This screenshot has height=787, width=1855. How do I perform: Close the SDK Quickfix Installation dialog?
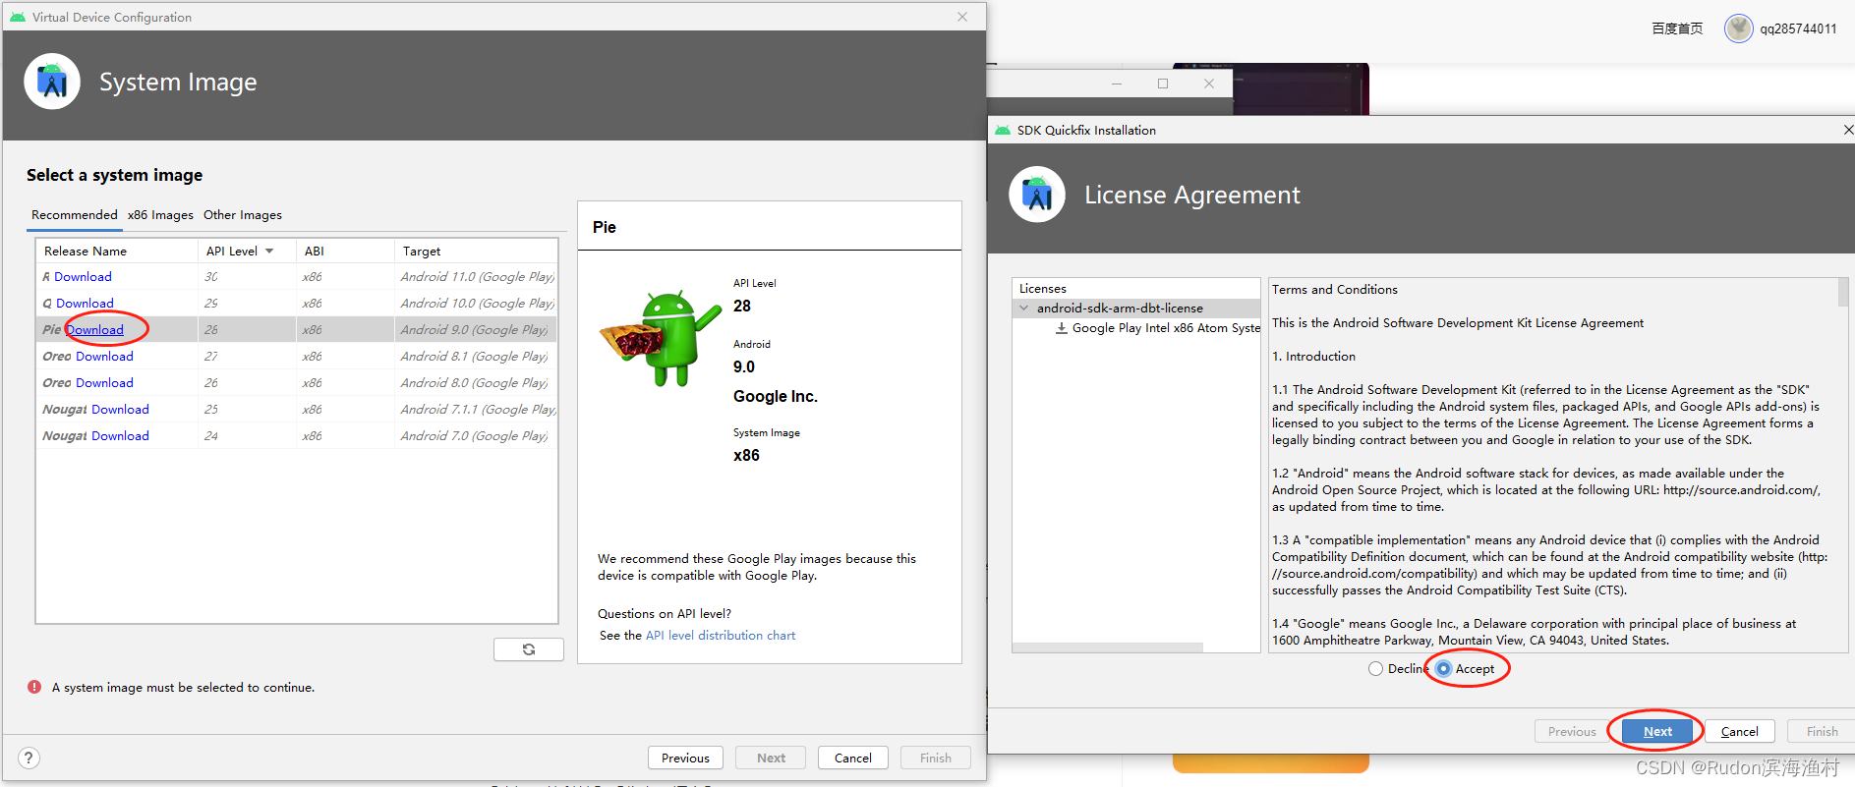(1848, 130)
